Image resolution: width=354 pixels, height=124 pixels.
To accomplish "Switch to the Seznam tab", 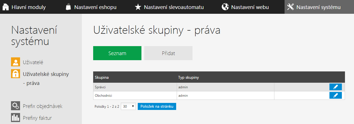I will [x=117, y=53].
